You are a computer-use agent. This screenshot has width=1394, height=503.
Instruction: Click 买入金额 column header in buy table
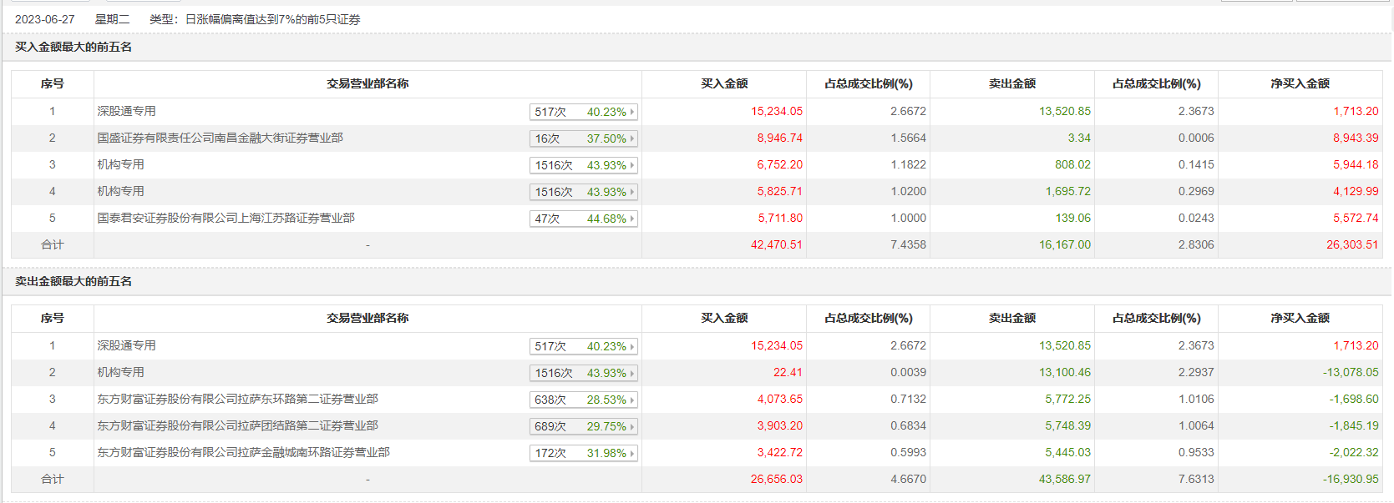pos(724,83)
